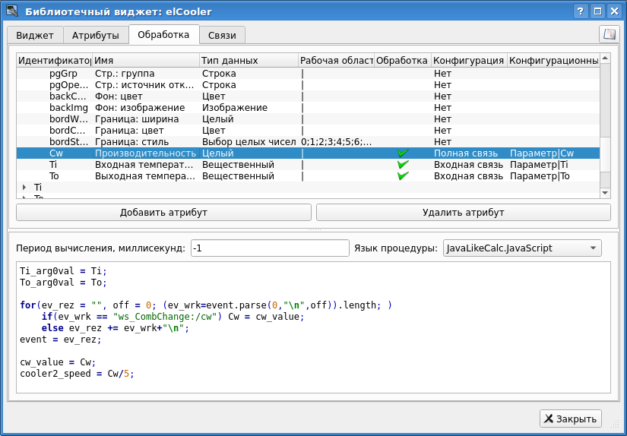627x436 pixels.
Task: Toggle the processing checkmark for Ti
Action: [x=403, y=164]
